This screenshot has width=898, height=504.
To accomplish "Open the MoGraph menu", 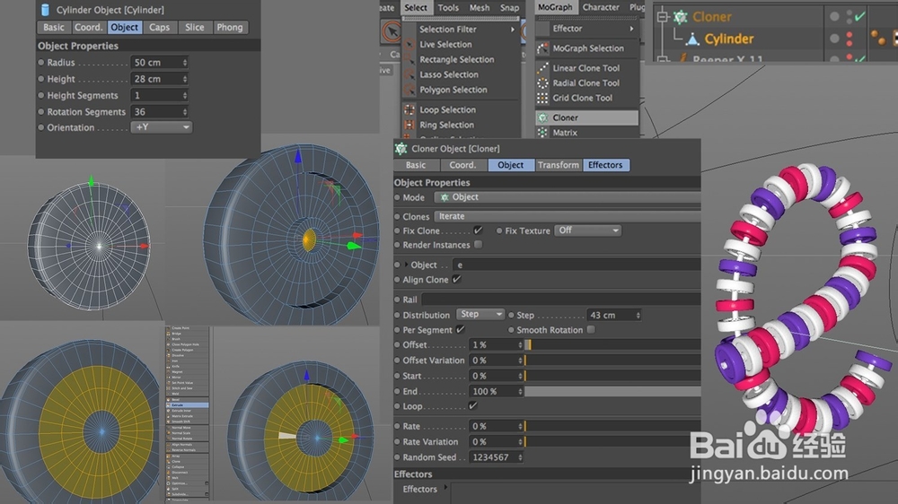I will click(555, 7).
